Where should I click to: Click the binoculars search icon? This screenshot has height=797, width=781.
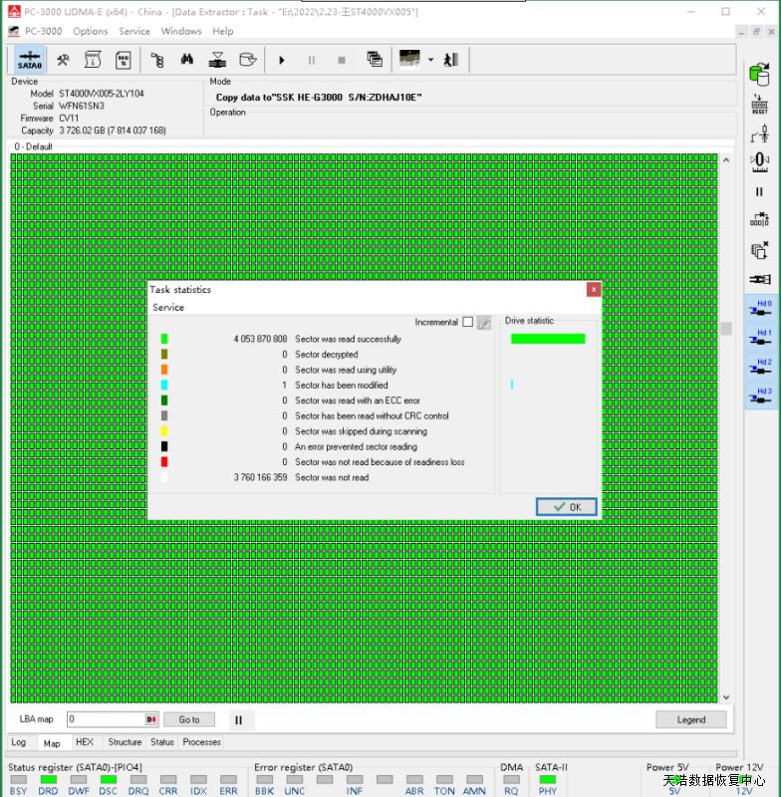point(186,60)
